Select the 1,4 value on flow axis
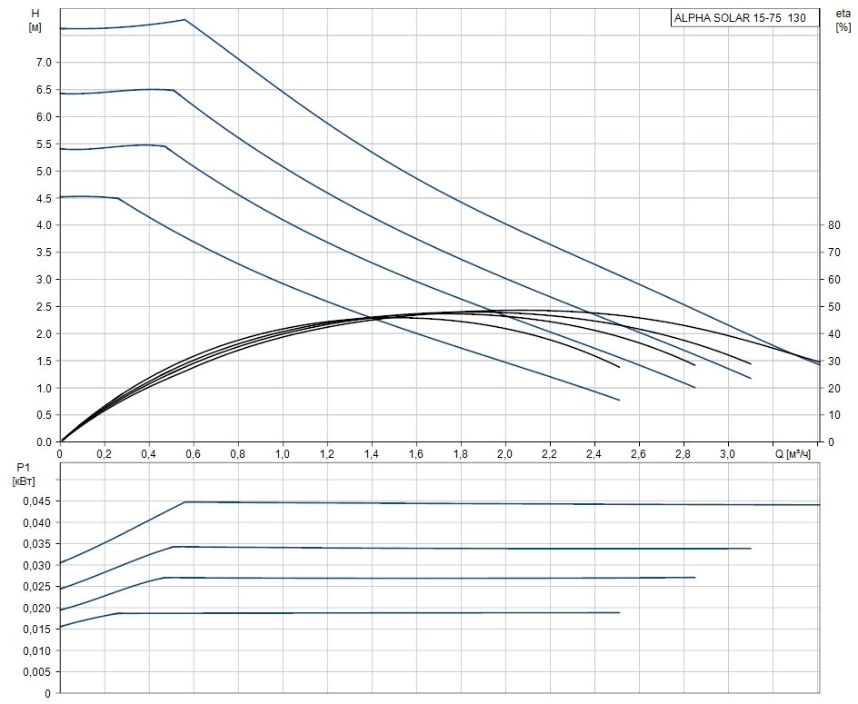 [x=371, y=452]
